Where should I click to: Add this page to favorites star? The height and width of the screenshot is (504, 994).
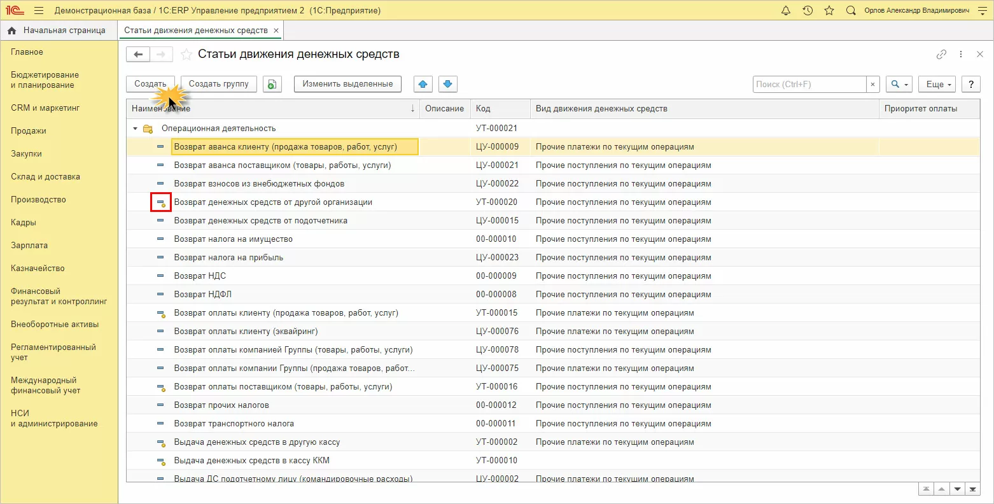click(186, 55)
